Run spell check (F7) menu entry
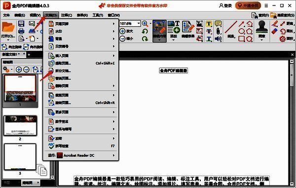This screenshot has width=296, height=188. pyautogui.click(x=81, y=146)
